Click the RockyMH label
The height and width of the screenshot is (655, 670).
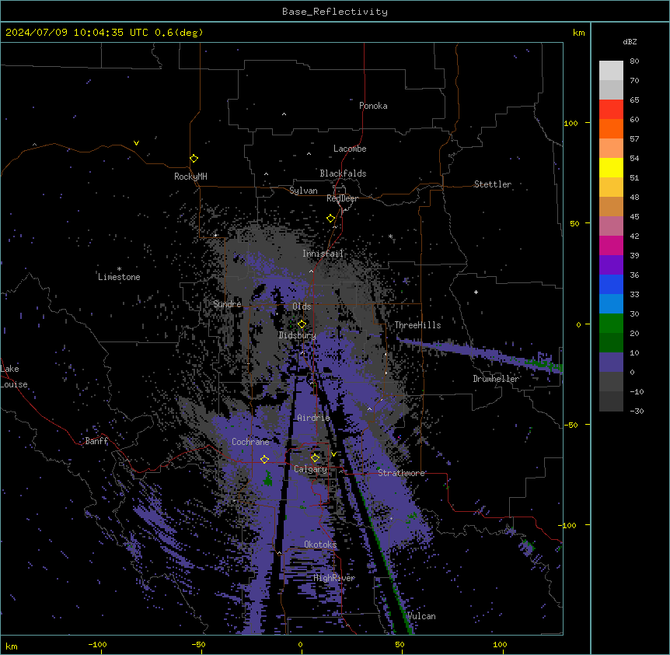(190, 177)
